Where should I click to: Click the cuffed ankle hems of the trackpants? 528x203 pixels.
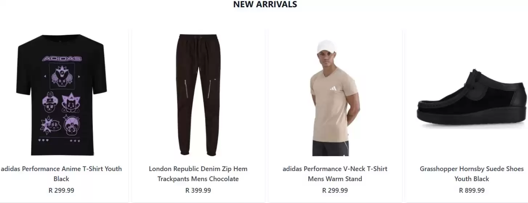pos(198,150)
